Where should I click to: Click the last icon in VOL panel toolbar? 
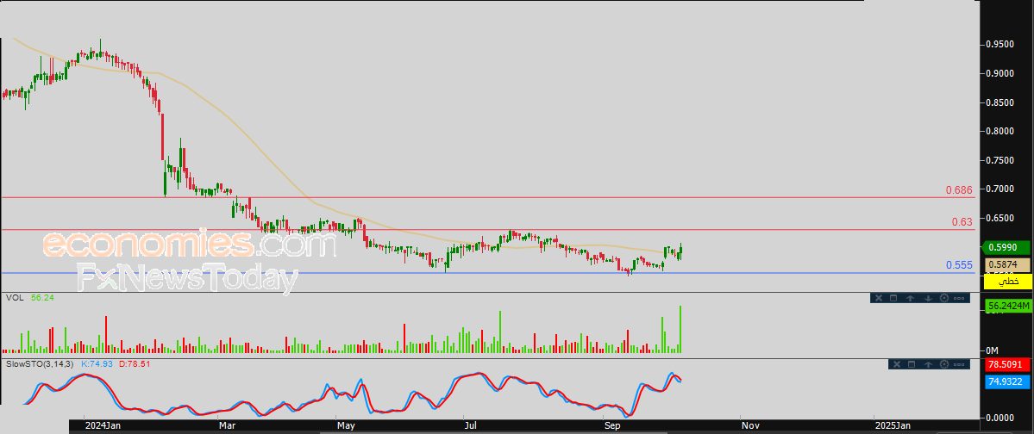pos(961,299)
